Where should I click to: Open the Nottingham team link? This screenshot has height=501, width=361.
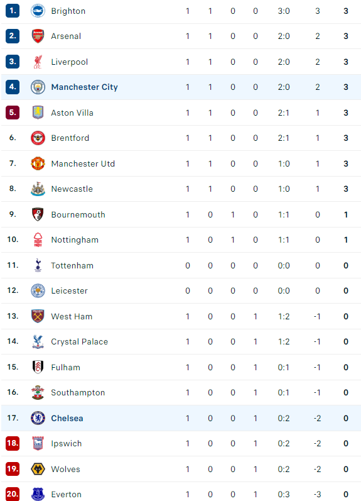(75, 240)
